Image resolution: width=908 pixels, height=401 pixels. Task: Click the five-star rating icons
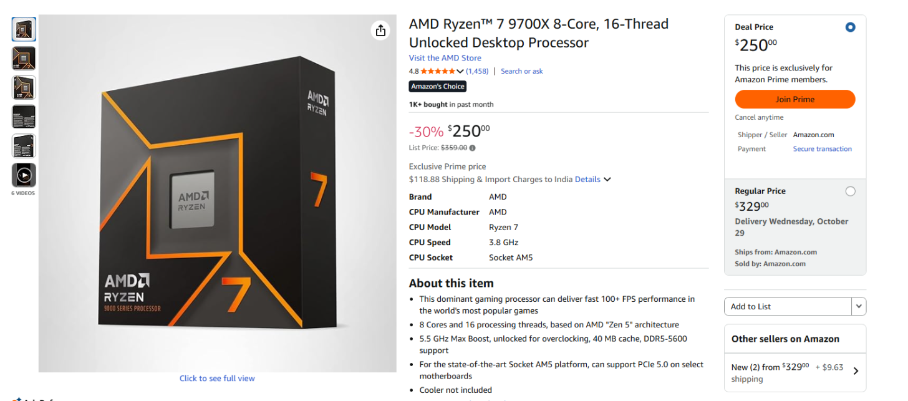(438, 72)
